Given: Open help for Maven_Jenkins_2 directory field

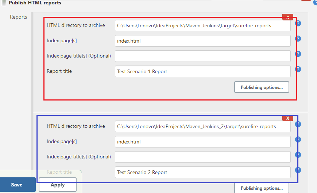Looking at the screenshot, I should [298, 124].
